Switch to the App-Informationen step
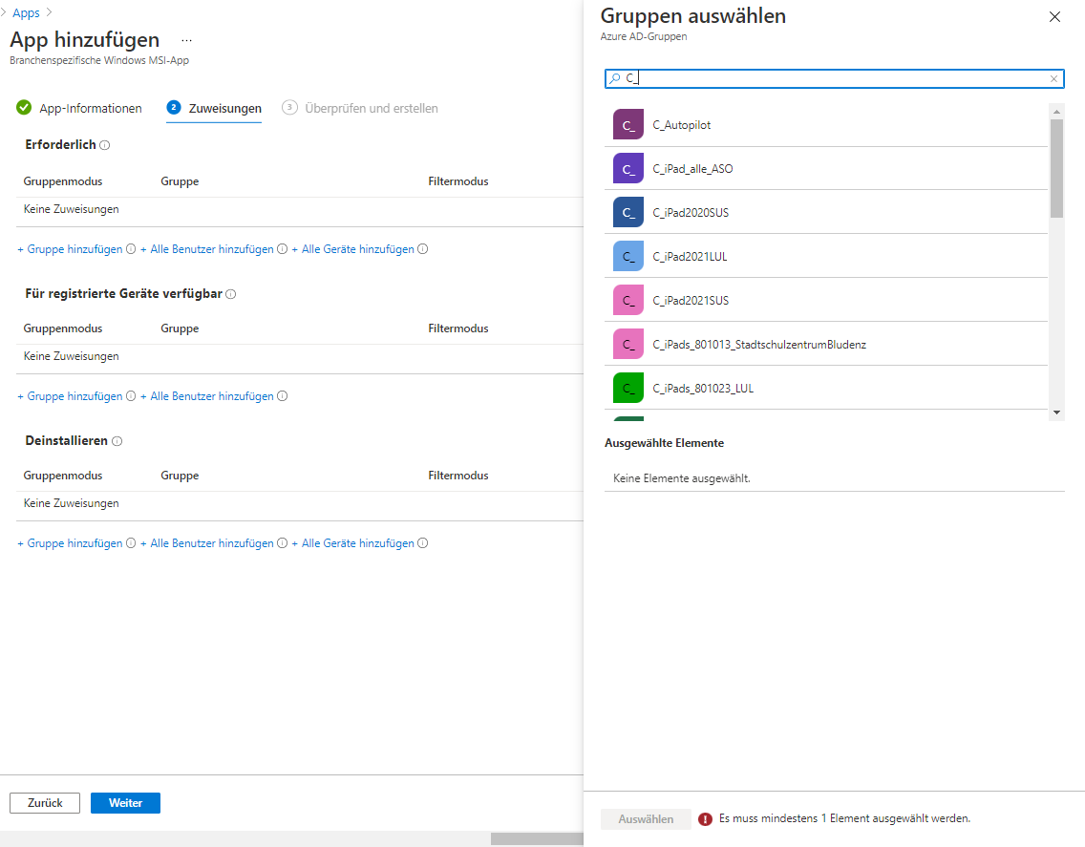 [x=90, y=109]
